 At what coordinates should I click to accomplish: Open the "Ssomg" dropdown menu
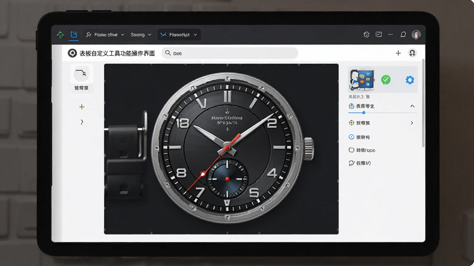[141, 35]
